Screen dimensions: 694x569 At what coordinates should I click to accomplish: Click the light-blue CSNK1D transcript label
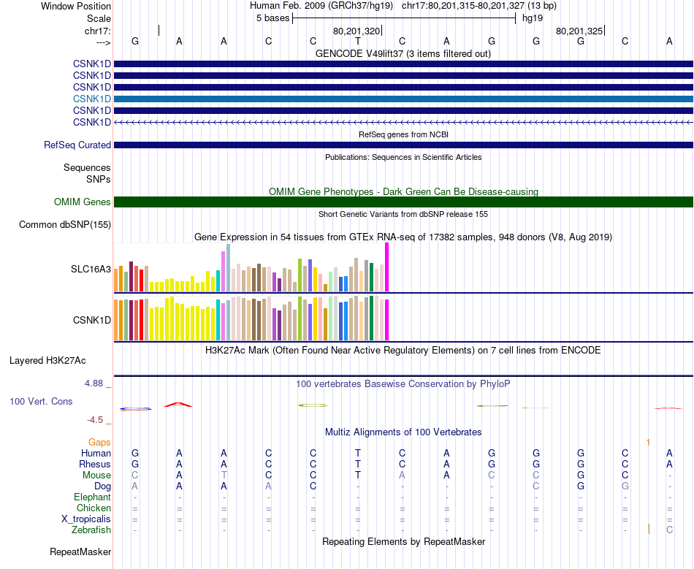point(92,99)
